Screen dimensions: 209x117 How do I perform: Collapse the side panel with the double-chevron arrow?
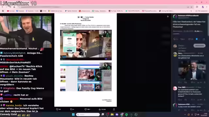coord(168,17)
